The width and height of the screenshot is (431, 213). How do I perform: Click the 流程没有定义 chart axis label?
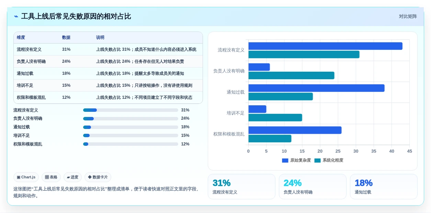pyautogui.click(x=231, y=50)
